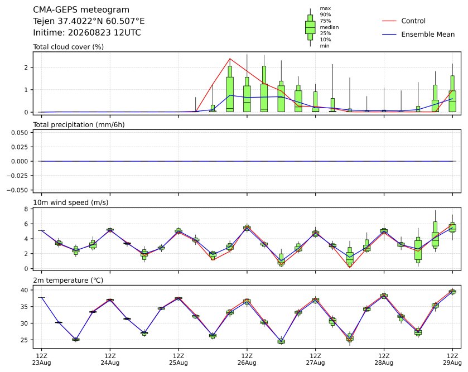Click the box-plot legend glyph
468x372 pixels.
pyautogui.click(x=310, y=27)
